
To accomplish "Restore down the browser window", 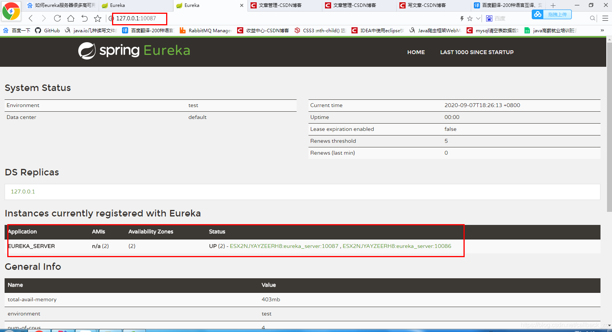I will click(591, 5).
